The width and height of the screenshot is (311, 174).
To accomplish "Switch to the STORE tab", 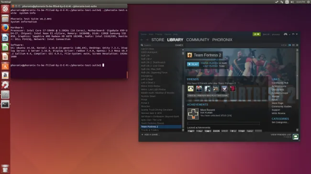I will [158, 40].
